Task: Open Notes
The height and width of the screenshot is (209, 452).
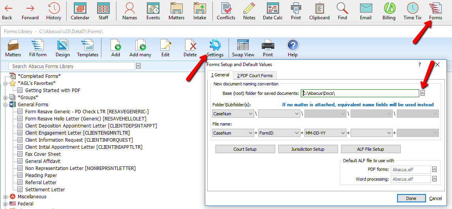Action: [249, 11]
